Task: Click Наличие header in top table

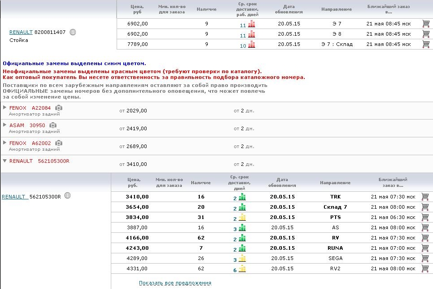Action: 206,9
